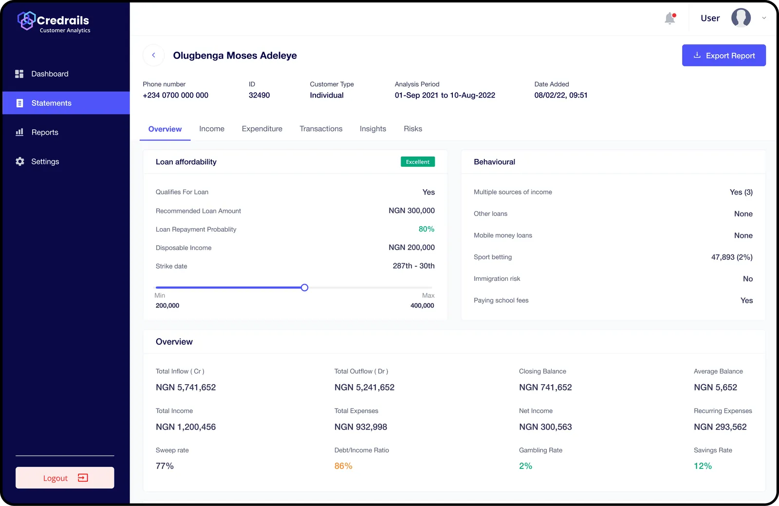Screen dimensions: 779x506
Task: Click customer name Olugbenga Moses Adeleye
Action: click(x=235, y=56)
